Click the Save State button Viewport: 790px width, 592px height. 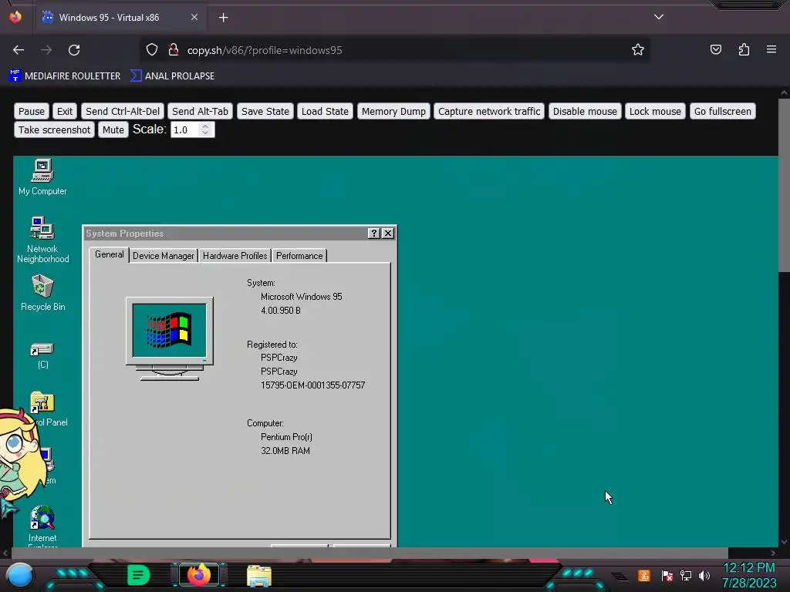265,111
